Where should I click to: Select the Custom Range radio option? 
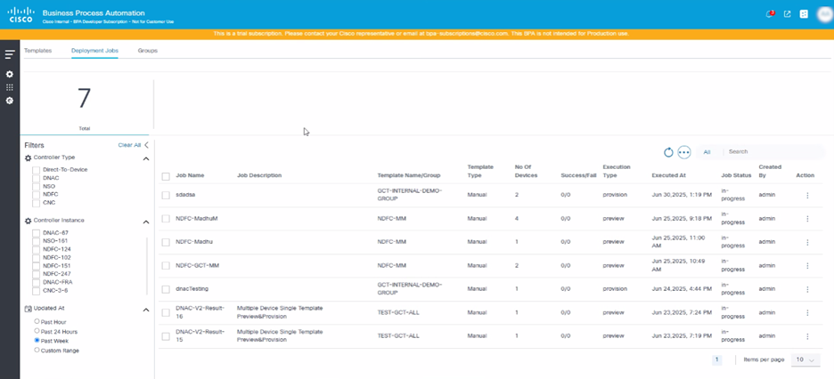click(37, 350)
